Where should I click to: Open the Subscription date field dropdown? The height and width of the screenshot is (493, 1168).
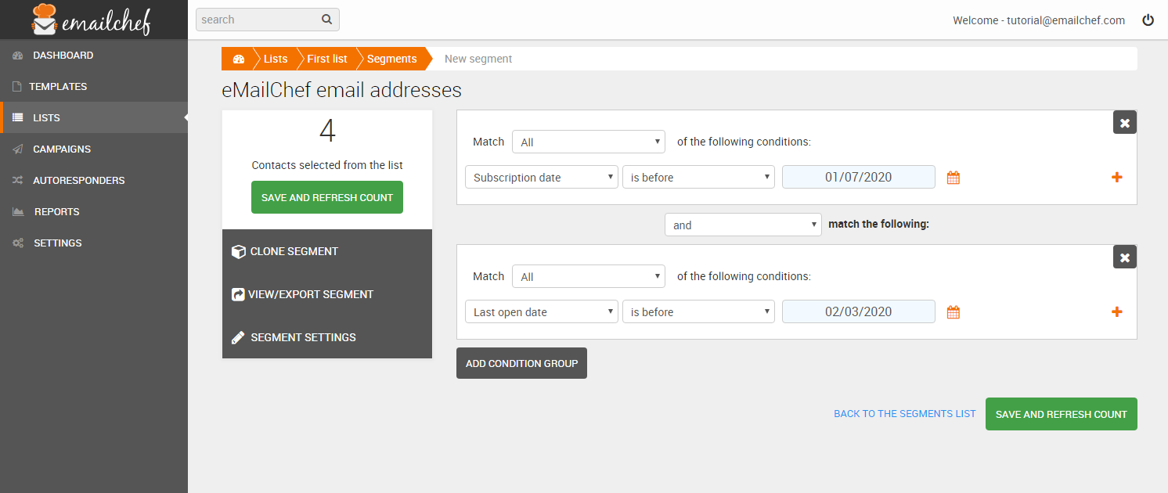point(542,178)
